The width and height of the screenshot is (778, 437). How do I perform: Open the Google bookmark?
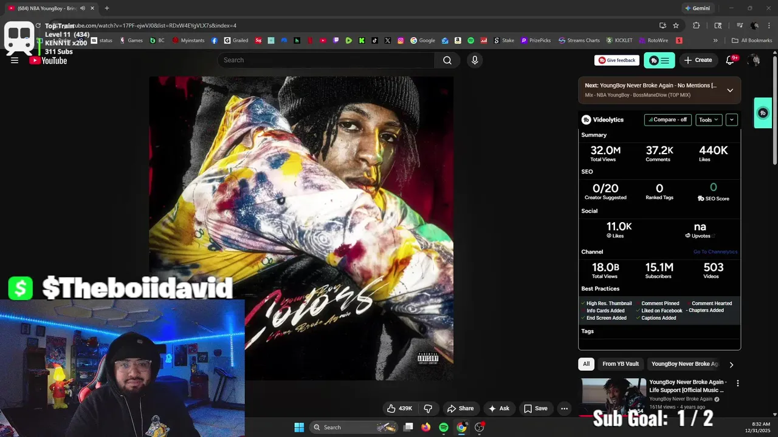(423, 41)
